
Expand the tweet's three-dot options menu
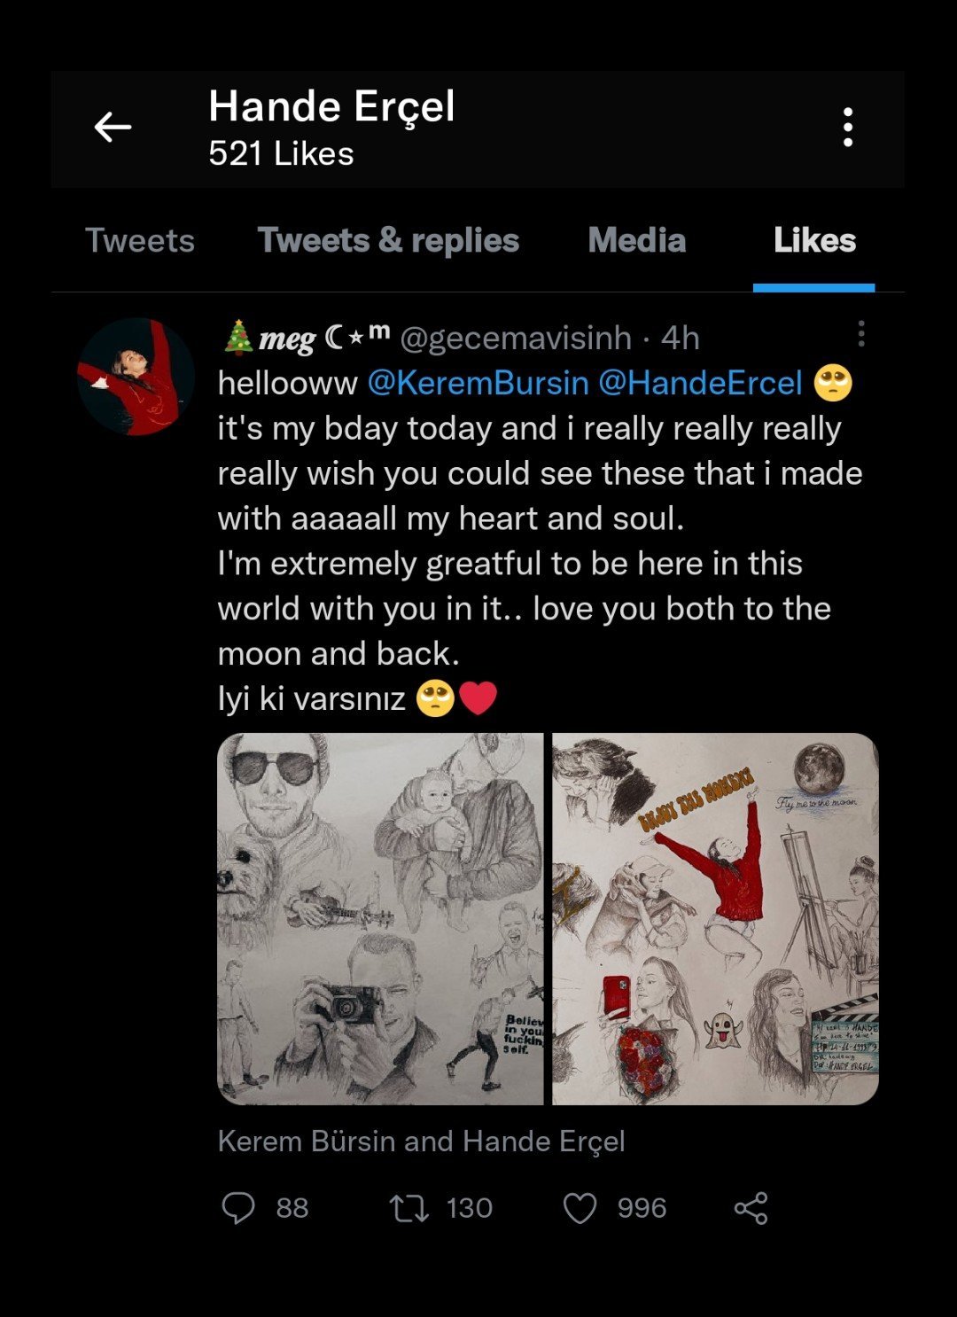[860, 334]
